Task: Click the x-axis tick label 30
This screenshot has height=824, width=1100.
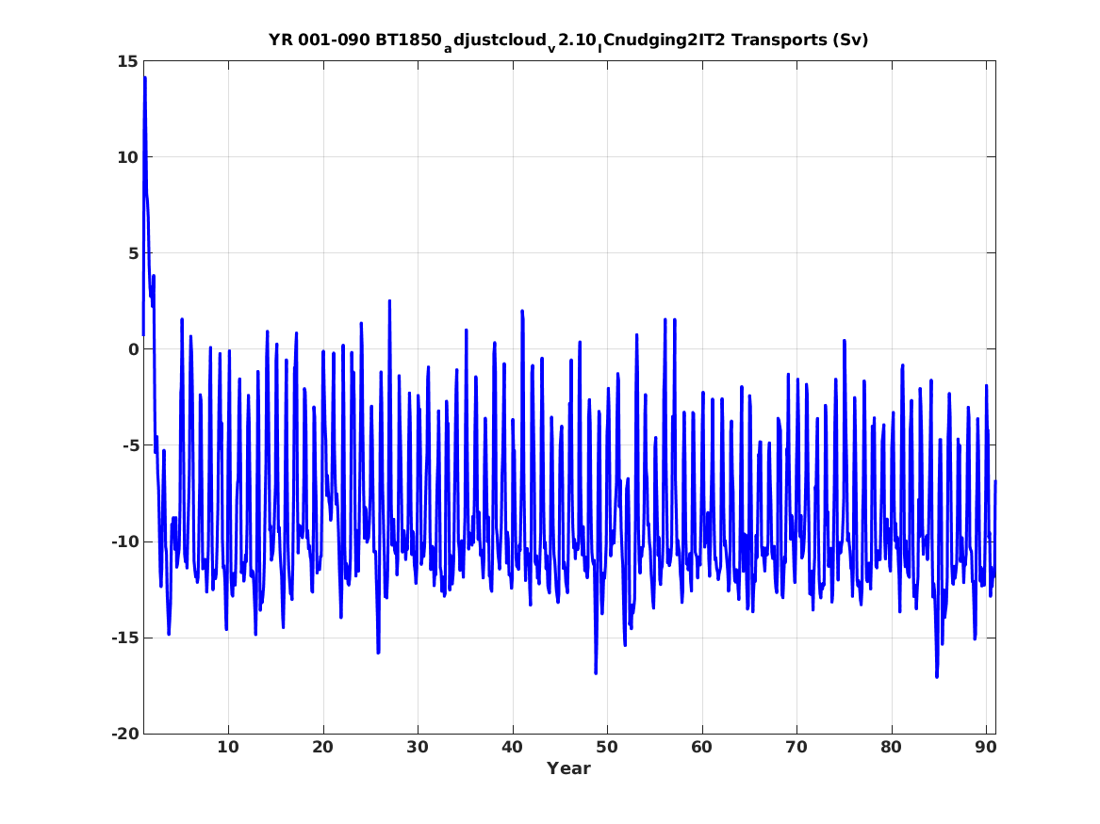Action: click(x=418, y=748)
